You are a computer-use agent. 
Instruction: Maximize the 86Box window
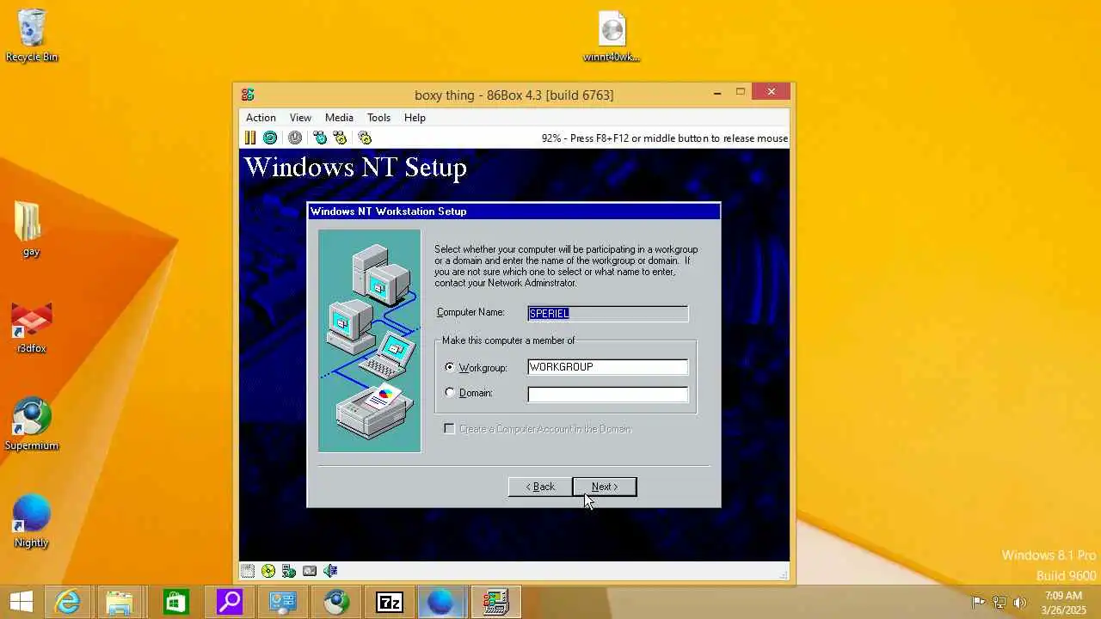tap(740, 92)
